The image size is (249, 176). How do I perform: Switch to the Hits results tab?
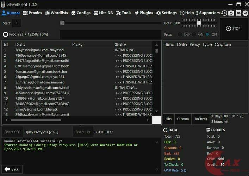[x=168, y=119]
